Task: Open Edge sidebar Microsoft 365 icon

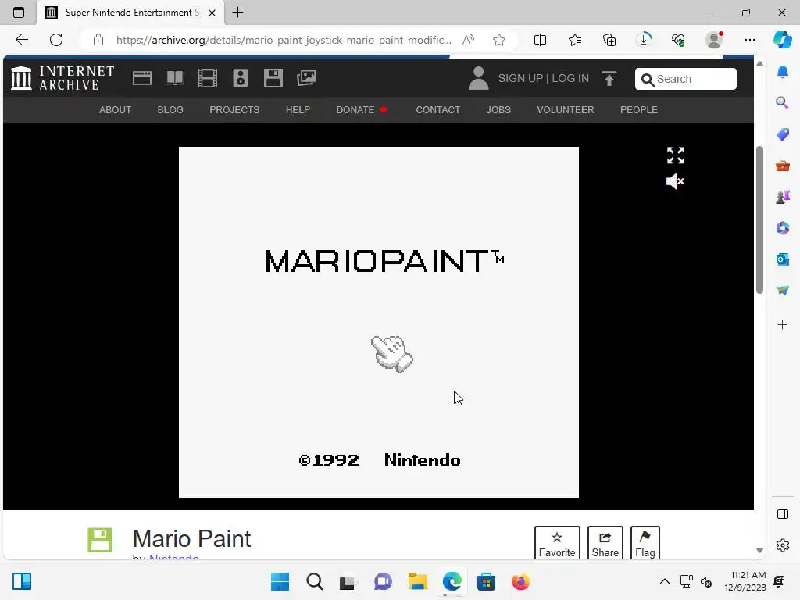Action: (x=783, y=227)
